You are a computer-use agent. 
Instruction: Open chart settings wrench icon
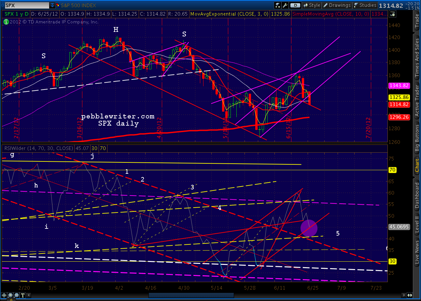point(285,5)
